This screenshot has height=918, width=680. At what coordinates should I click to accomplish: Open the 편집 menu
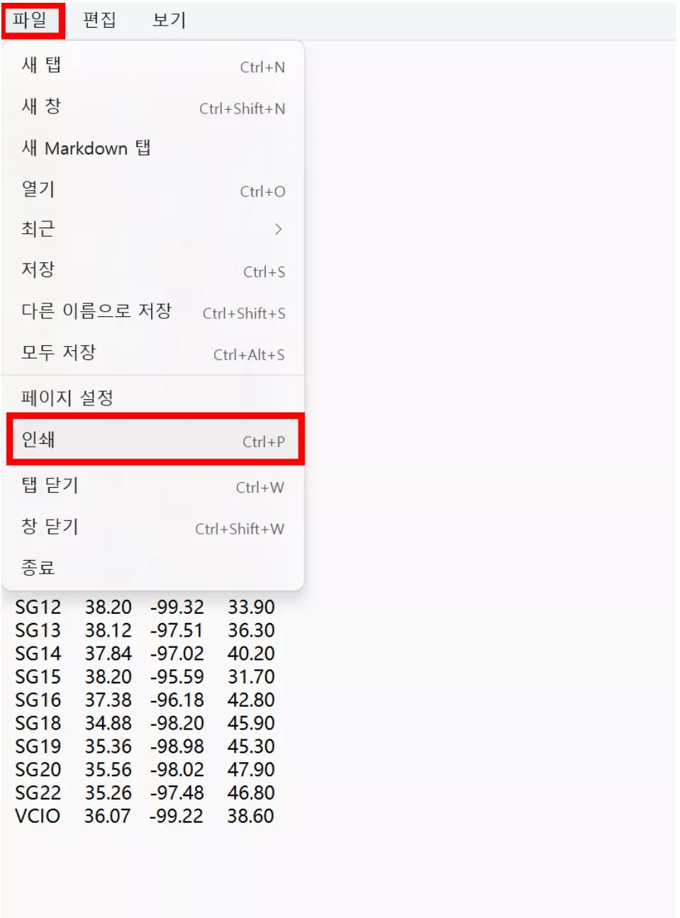pos(101,20)
